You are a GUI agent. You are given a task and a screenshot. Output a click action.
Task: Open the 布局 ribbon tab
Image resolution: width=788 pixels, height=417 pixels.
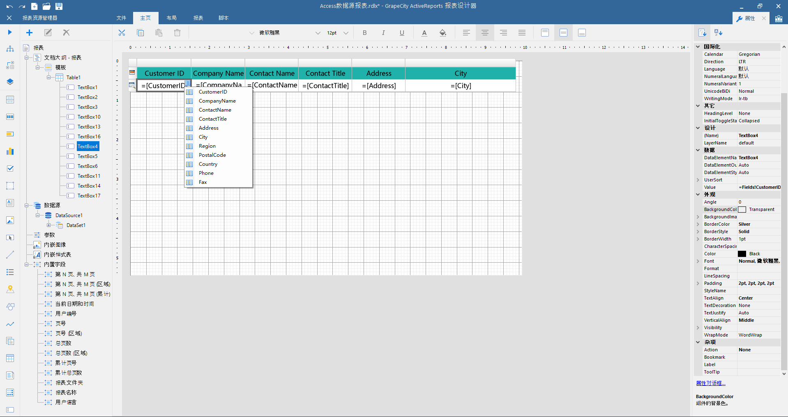171,18
